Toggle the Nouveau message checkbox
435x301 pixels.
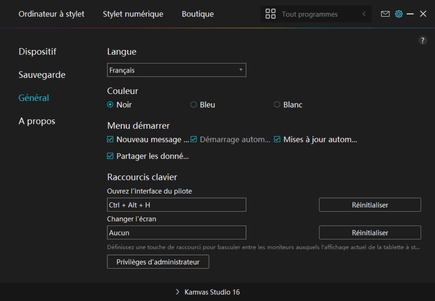[x=110, y=140]
